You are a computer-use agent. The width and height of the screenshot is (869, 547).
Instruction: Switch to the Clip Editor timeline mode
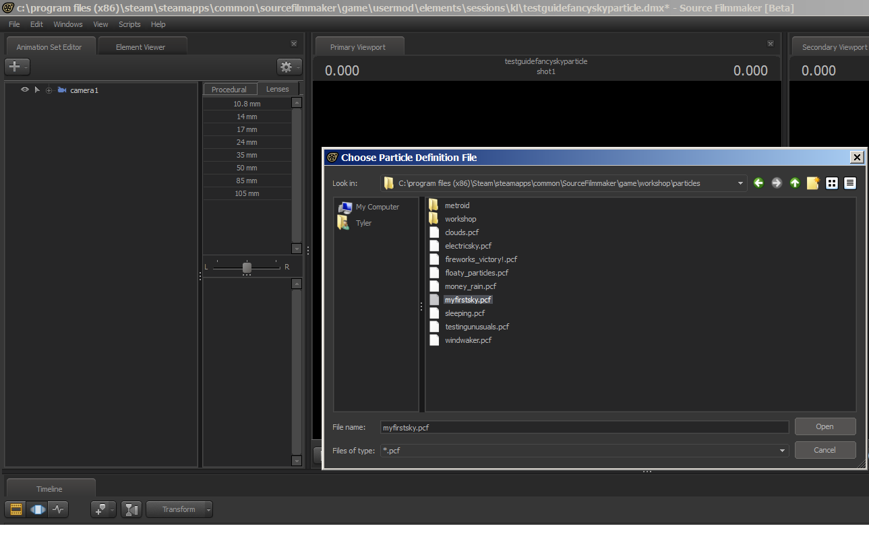click(15, 510)
